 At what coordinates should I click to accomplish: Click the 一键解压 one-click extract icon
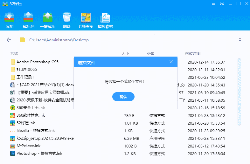[48, 17]
